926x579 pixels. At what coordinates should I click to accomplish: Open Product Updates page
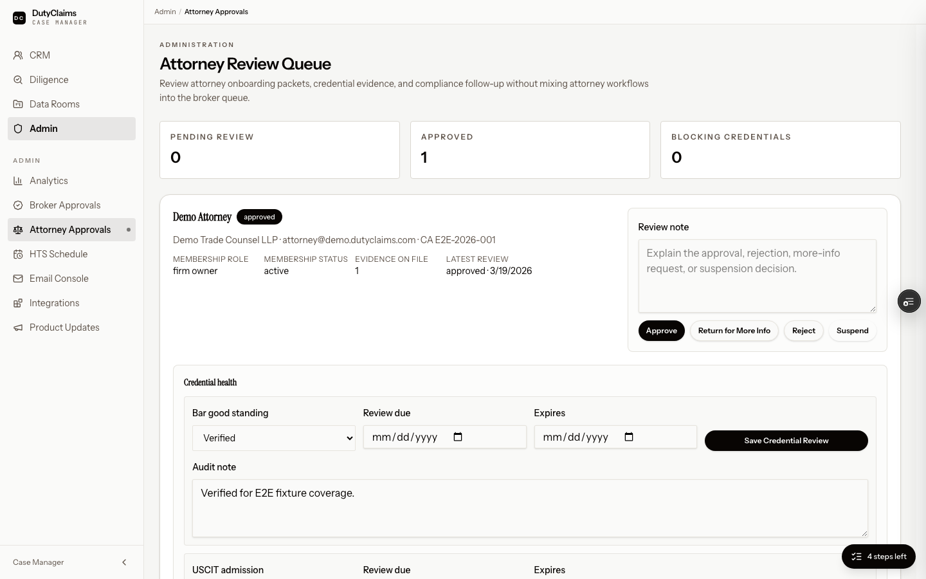point(71,327)
